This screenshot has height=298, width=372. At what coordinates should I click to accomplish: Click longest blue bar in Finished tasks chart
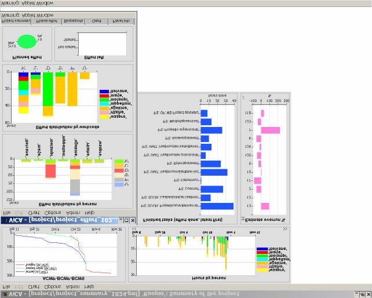[217, 206]
